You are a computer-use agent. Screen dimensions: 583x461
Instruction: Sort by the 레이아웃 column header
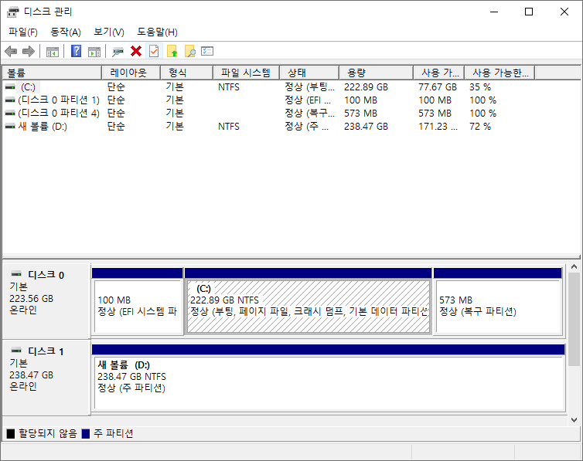131,73
